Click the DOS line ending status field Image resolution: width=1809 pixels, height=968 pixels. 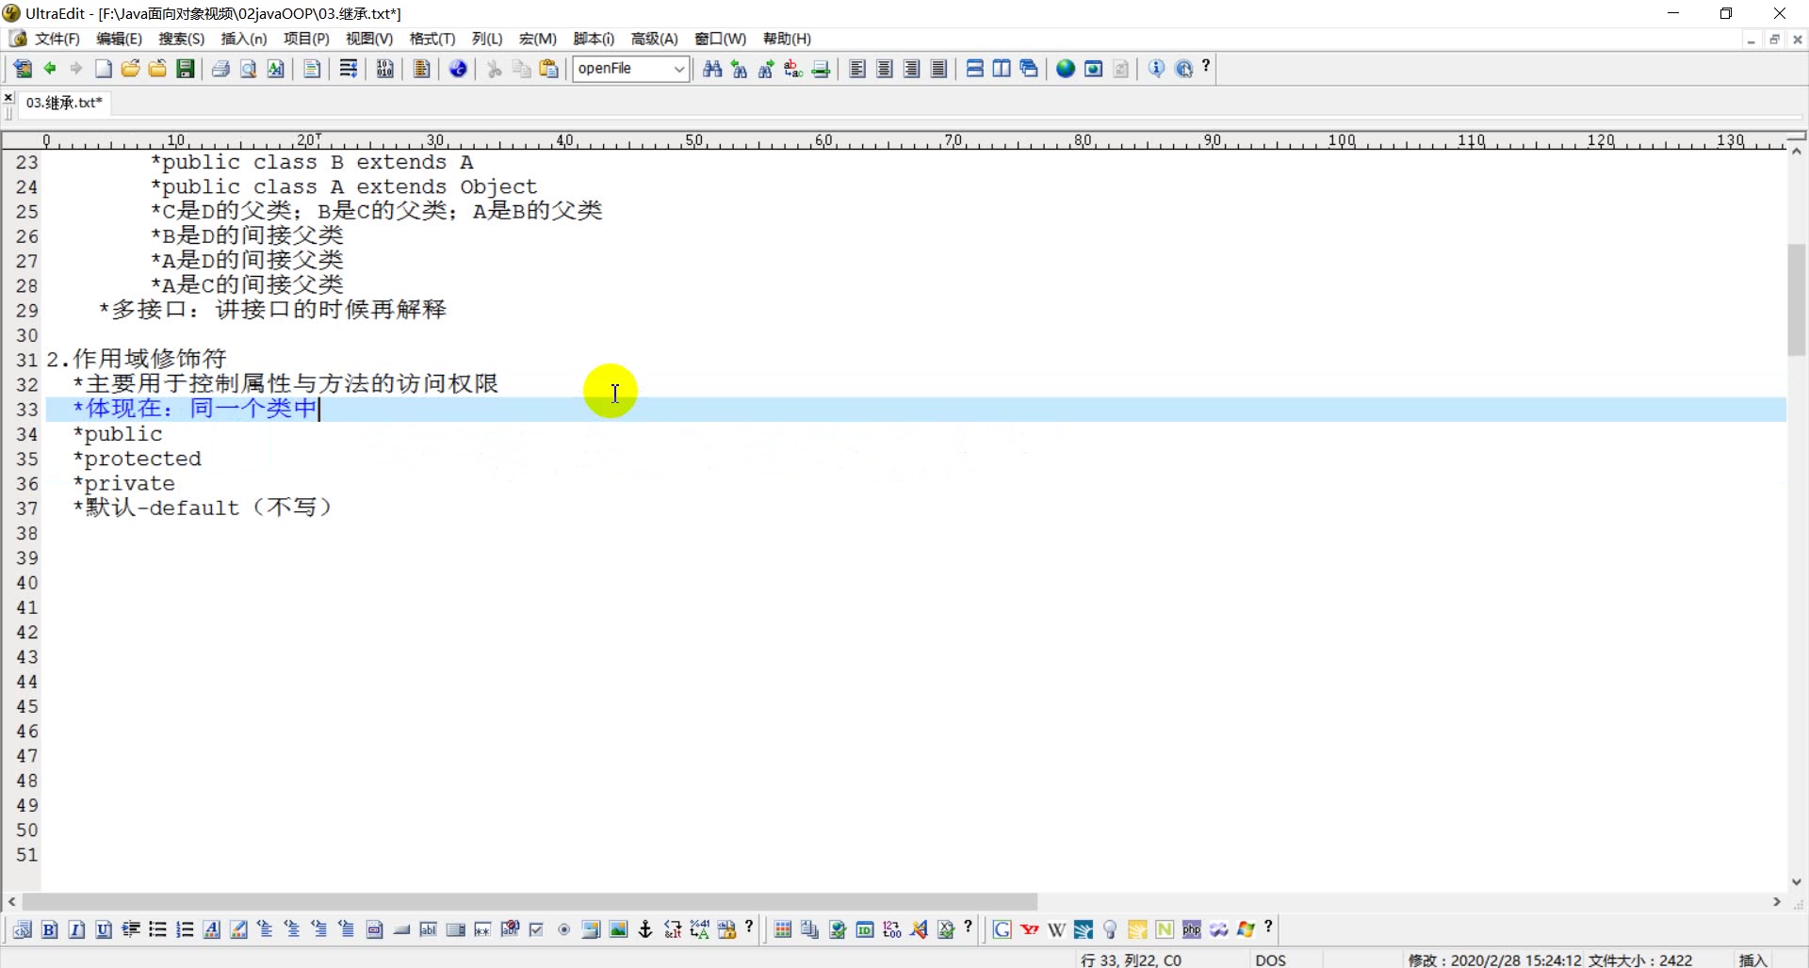(1271, 960)
